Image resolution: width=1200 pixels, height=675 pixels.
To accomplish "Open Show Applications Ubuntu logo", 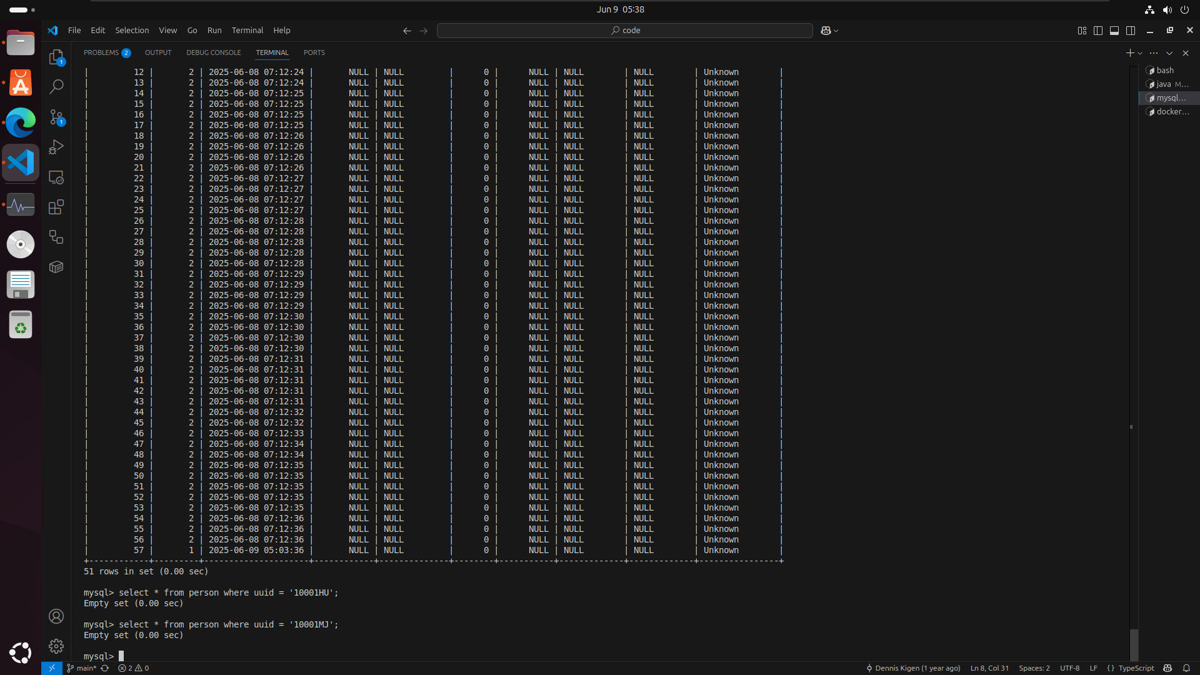I will tap(21, 653).
